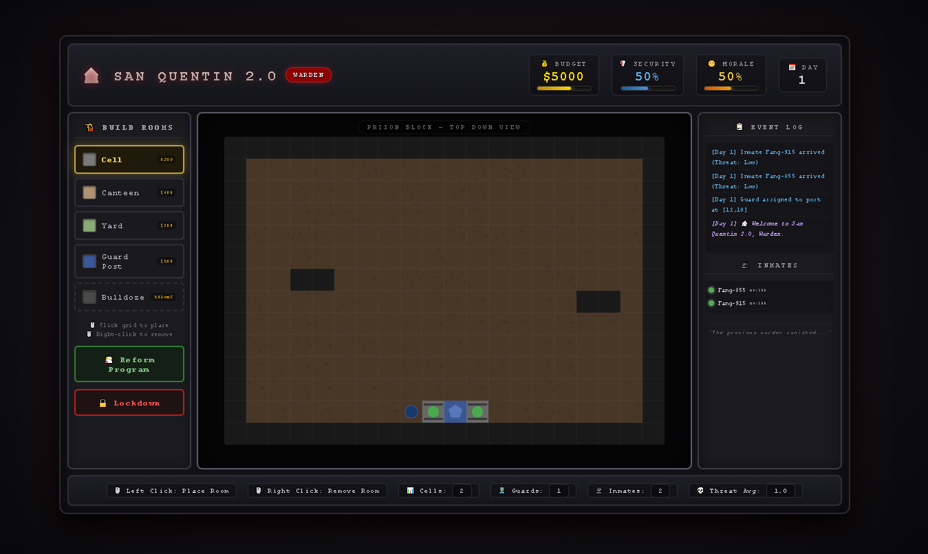Click the price tag on the Canteen button

[x=166, y=192]
